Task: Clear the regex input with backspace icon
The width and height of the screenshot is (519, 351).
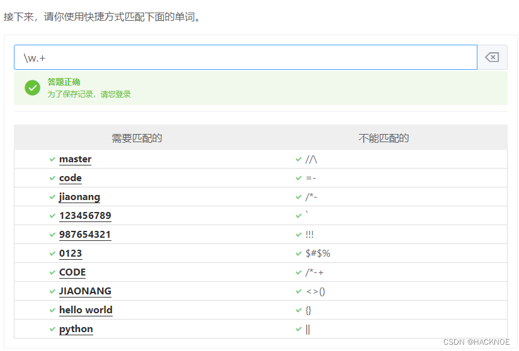Action: click(x=492, y=57)
